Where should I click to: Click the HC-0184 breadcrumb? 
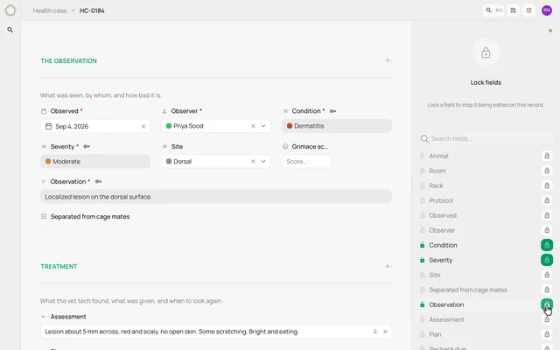92,10
